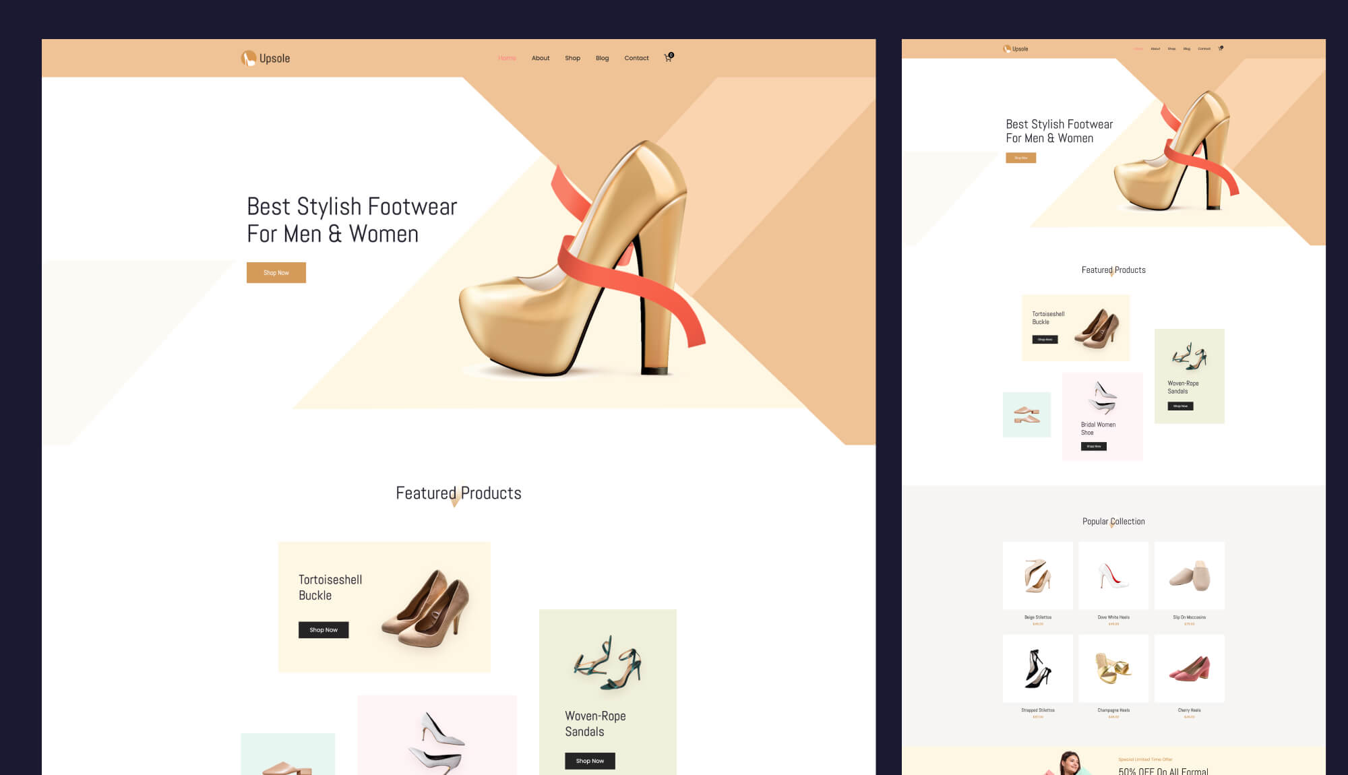
Task: Open the Strapped Stilettos product thumbnail
Action: [x=1037, y=669]
